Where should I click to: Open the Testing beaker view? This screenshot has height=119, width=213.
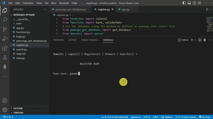pyautogui.click(x=5, y=58)
